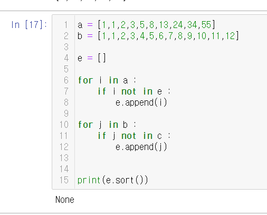
Task: Click empty code line 13
Action: click(x=170, y=158)
